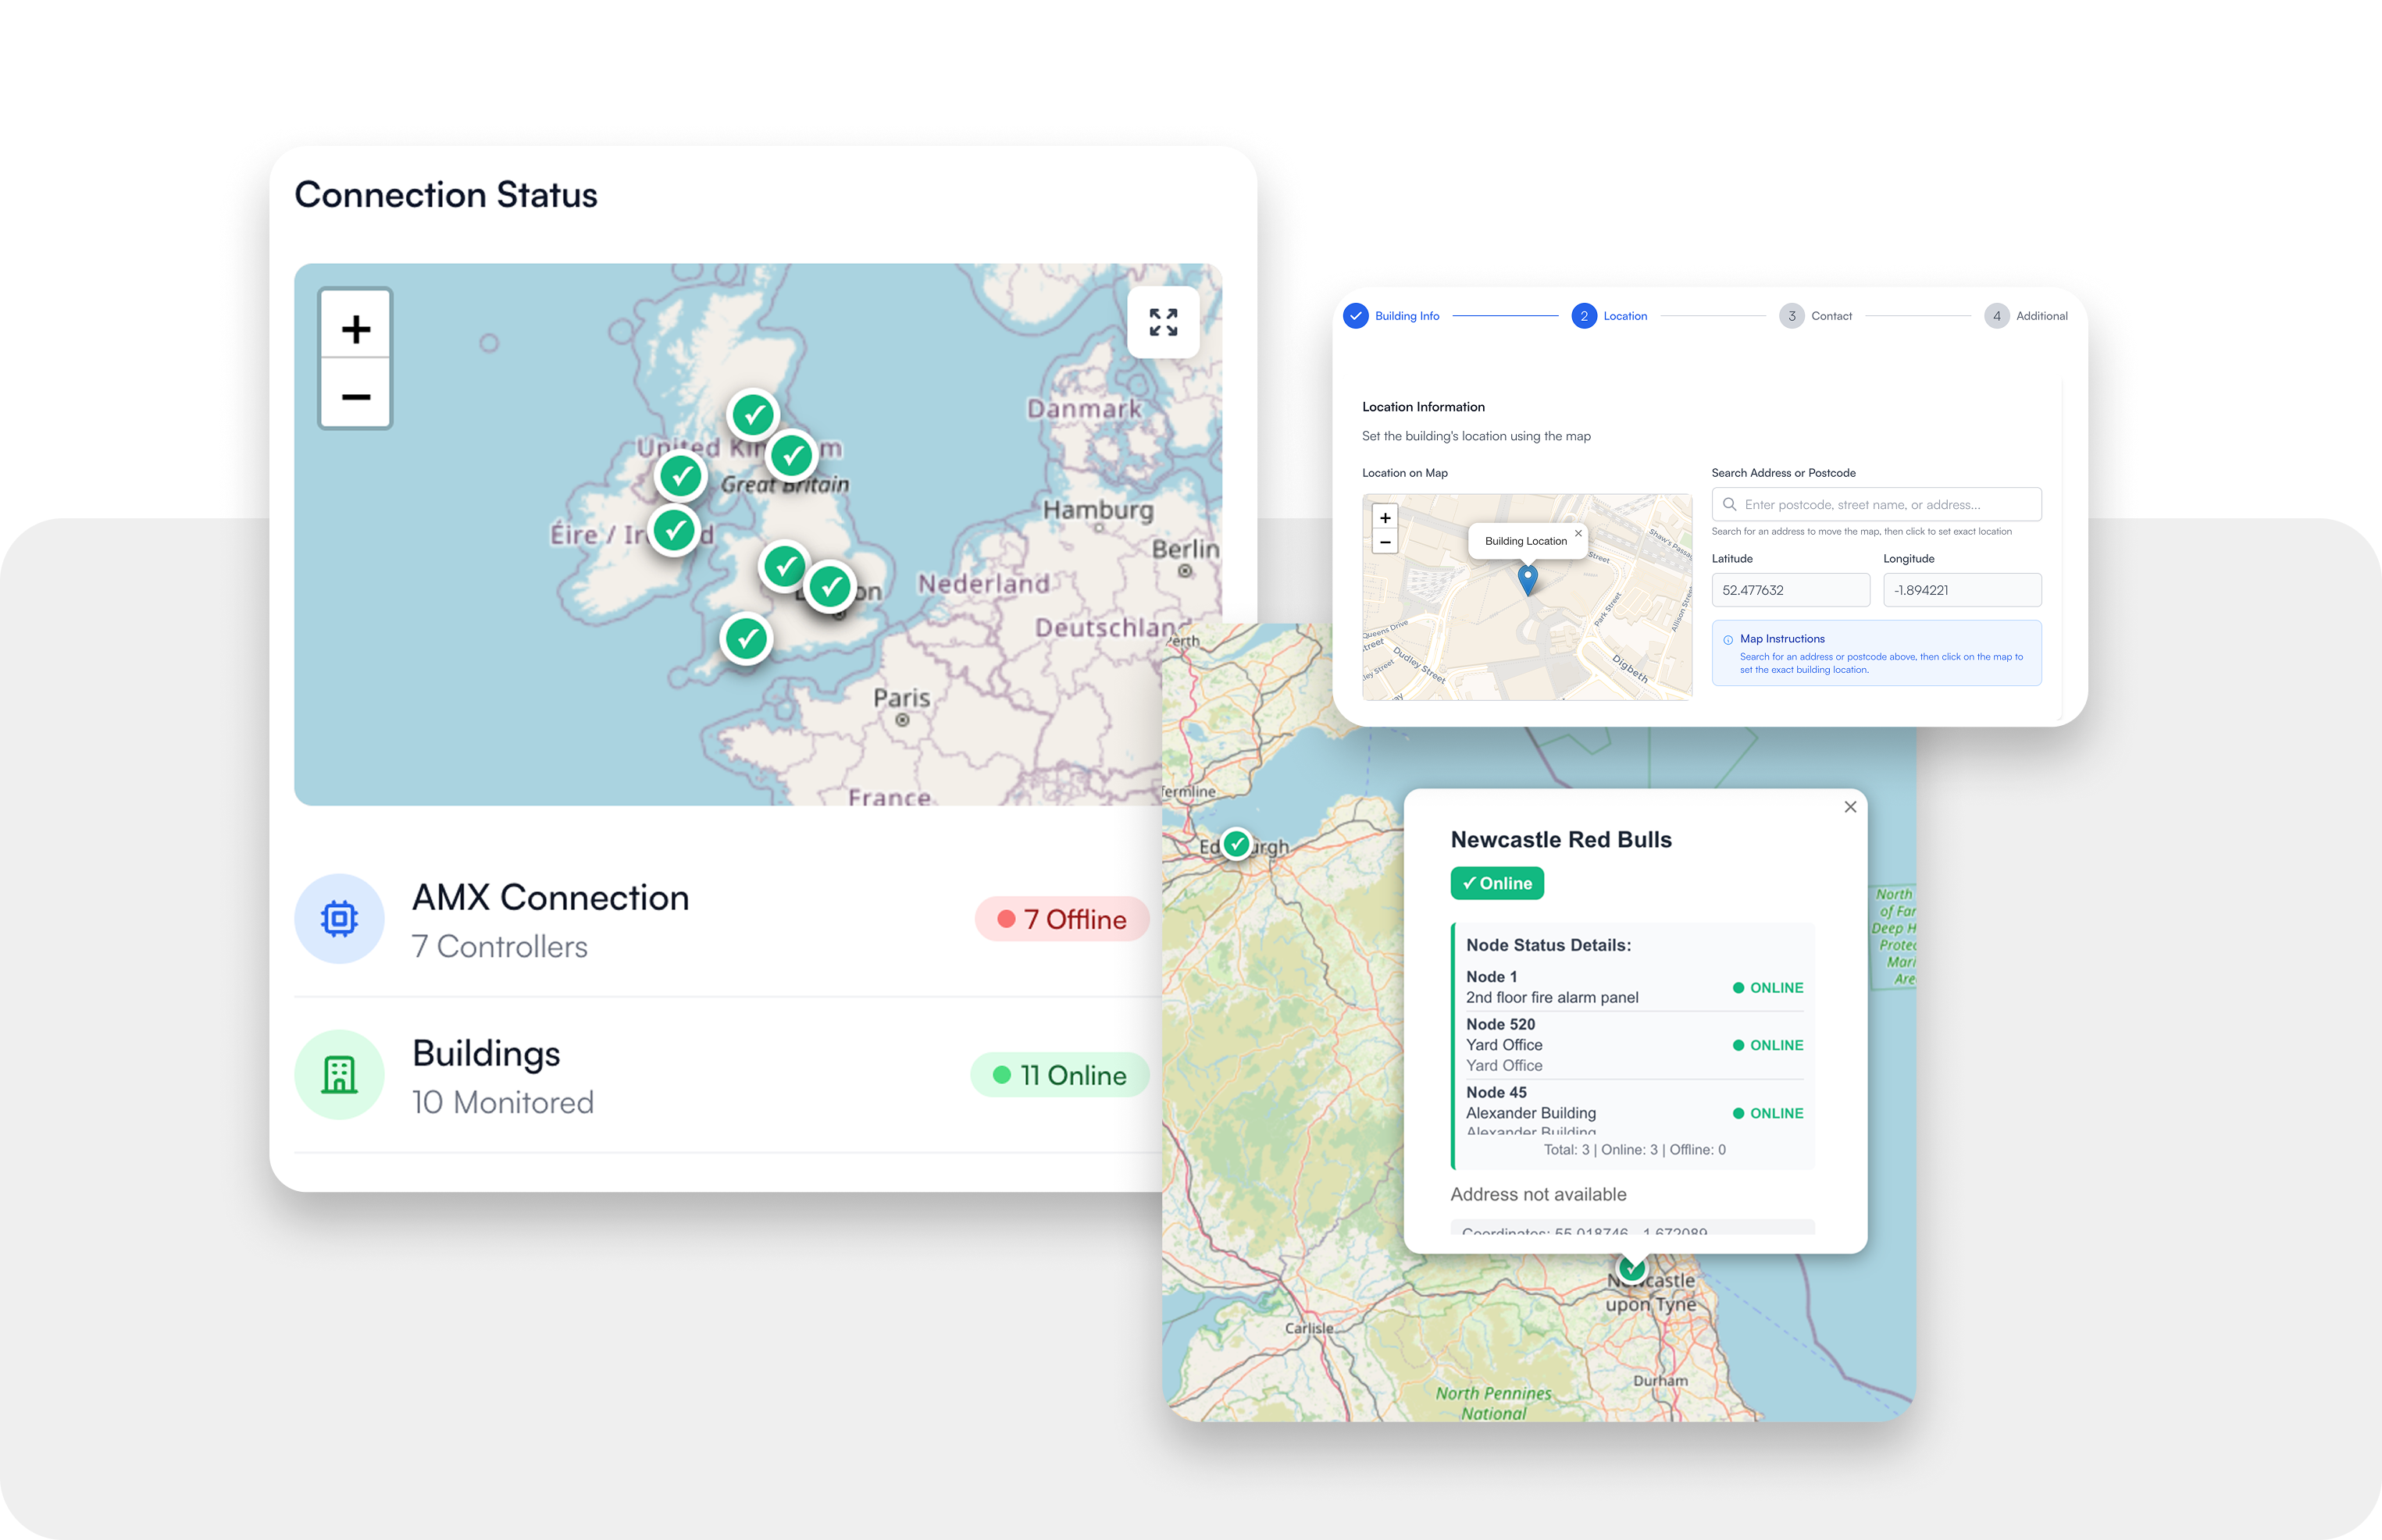
Task: Click the blue Building Location pin
Action: [x=1527, y=578]
